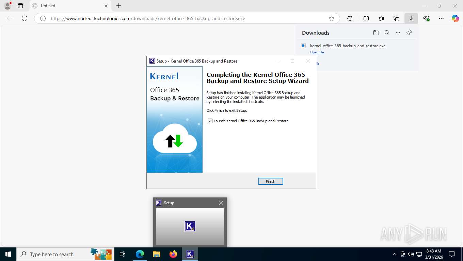Click the Setup taskbar preview thumbnail
The image size is (463, 261).
190,226
